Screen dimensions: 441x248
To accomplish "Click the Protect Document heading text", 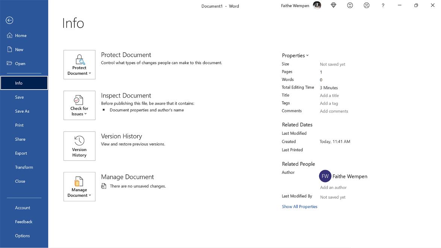I will tap(126, 55).
